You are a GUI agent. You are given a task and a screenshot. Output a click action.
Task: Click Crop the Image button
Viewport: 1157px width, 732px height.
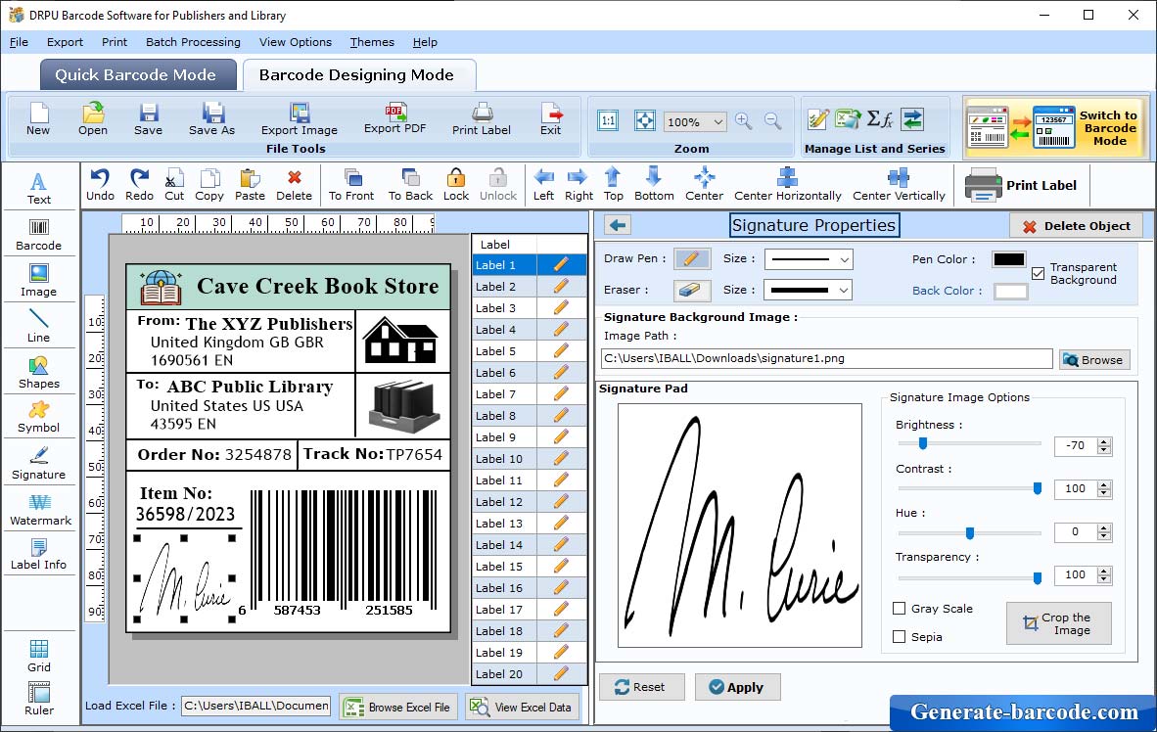(1059, 623)
